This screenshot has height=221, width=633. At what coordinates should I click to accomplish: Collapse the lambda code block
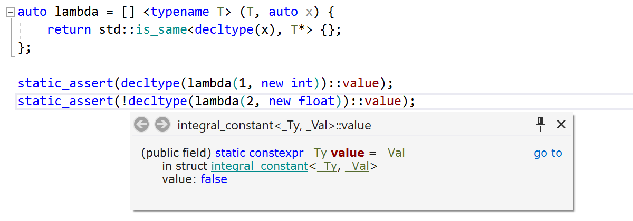pyautogui.click(x=11, y=12)
